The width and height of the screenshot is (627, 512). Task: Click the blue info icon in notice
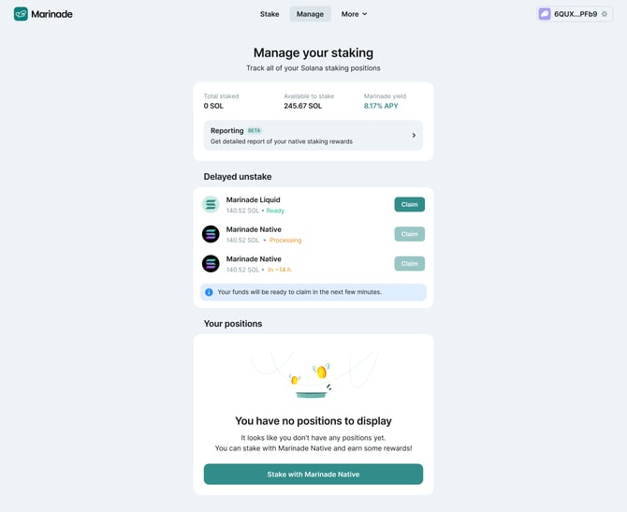tap(209, 292)
